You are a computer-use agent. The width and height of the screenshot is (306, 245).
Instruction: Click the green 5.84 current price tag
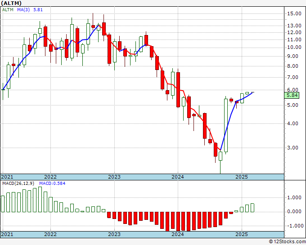[x=292, y=96]
